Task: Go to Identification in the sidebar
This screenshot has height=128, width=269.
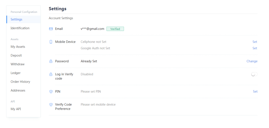Action: 20,28
